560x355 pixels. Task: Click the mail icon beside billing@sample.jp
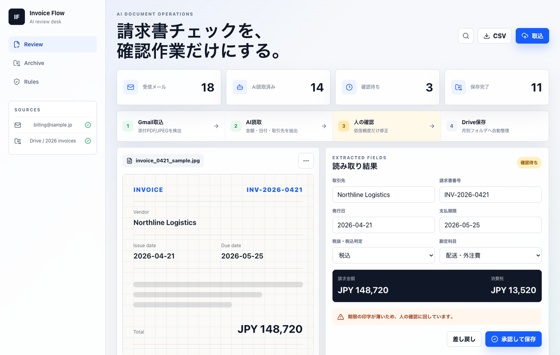pos(18,125)
